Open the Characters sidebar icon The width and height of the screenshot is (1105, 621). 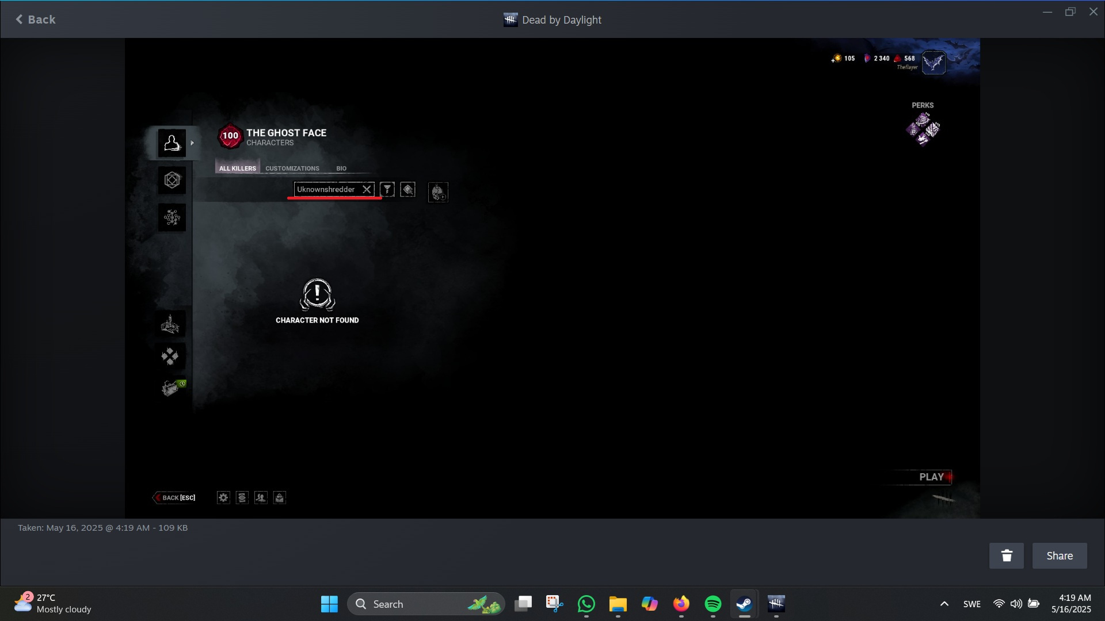coord(172,143)
